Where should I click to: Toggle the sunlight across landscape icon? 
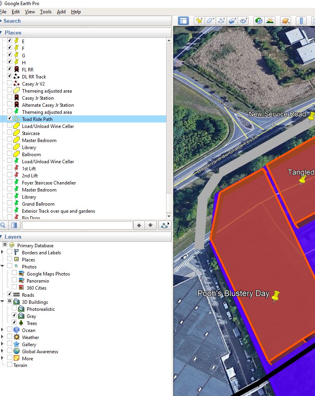coord(270,21)
